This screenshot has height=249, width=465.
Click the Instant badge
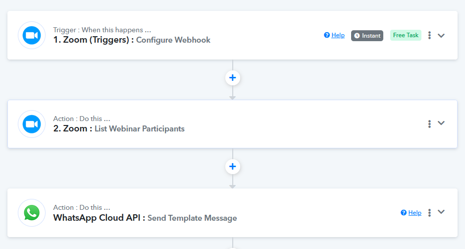point(367,36)
